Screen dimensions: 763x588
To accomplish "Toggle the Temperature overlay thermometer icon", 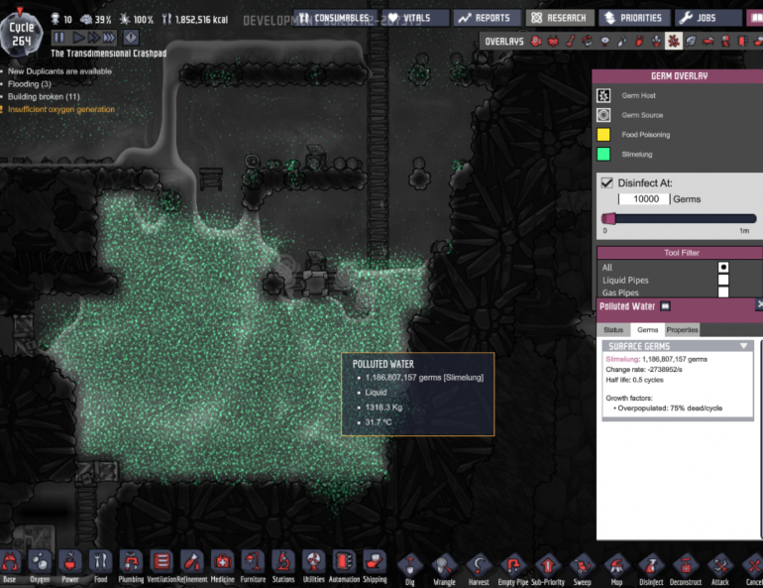I will (x=571, y=42).
